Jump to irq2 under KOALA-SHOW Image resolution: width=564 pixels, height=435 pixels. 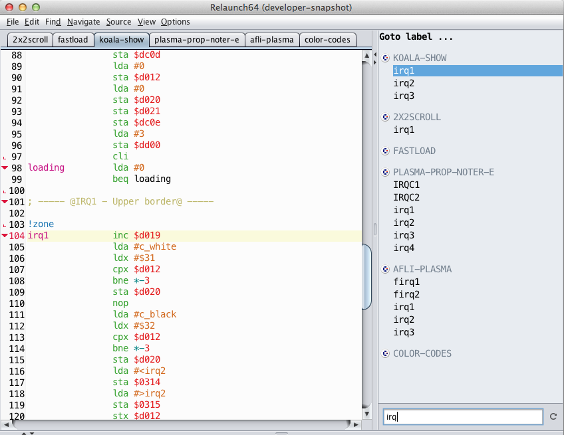404,83
